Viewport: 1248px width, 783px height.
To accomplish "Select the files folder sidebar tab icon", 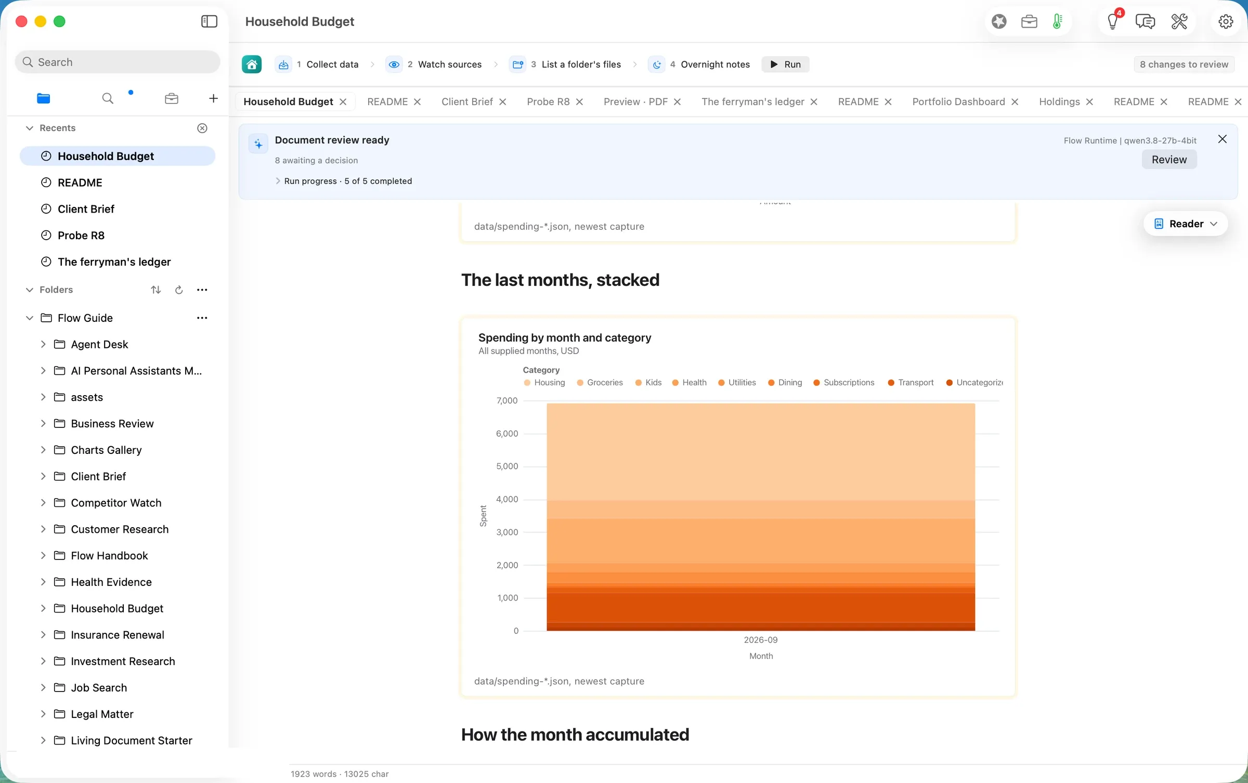I will click(x=44, y=98).
